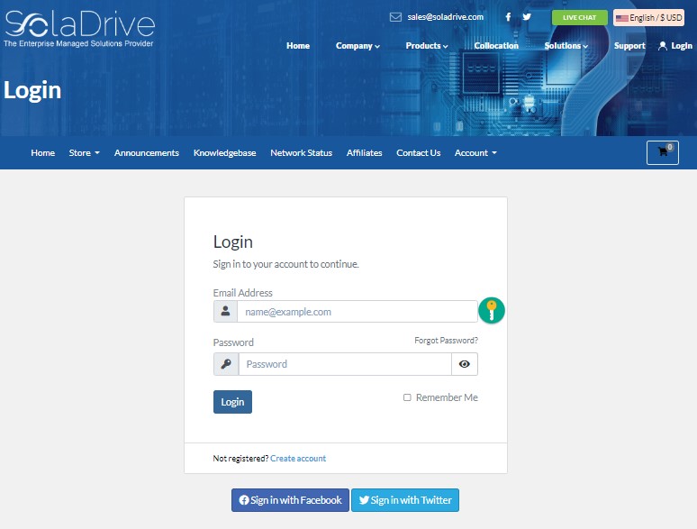Open Knowledgebase in the navbar
This screenshot has width=697, height=529.
click(224, 152)
